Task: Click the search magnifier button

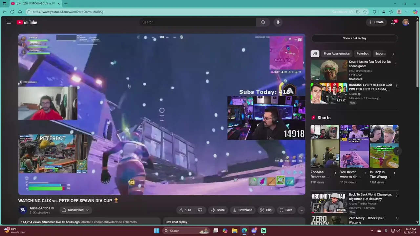Action: click(263, 22)
